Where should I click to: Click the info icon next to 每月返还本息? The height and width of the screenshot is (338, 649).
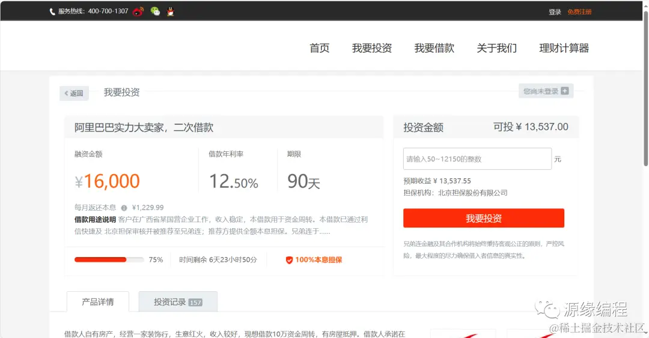[x=124, y=208]
